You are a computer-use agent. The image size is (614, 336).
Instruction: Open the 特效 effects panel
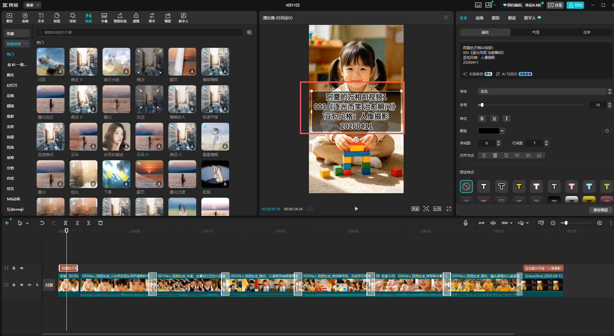click(73, 18)
